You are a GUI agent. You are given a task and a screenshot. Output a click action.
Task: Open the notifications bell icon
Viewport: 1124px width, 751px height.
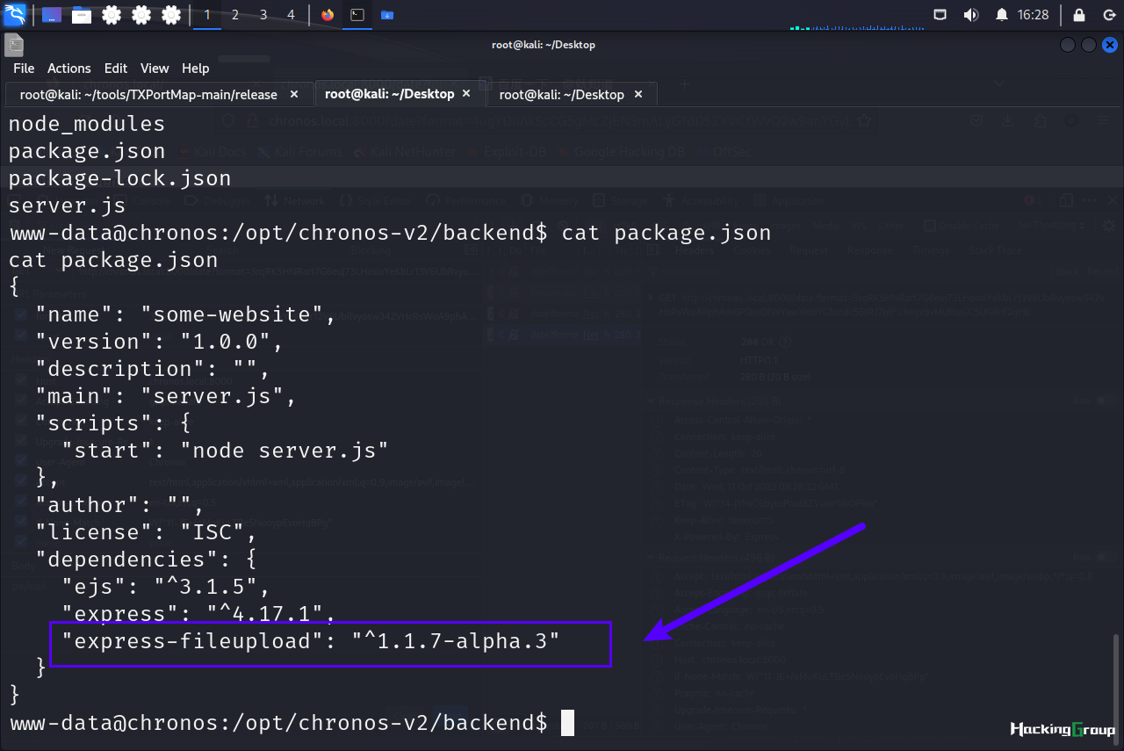1002,15
